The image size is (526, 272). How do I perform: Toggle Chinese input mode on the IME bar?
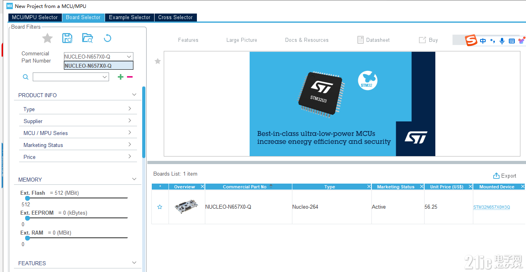(x=483, y=41)
